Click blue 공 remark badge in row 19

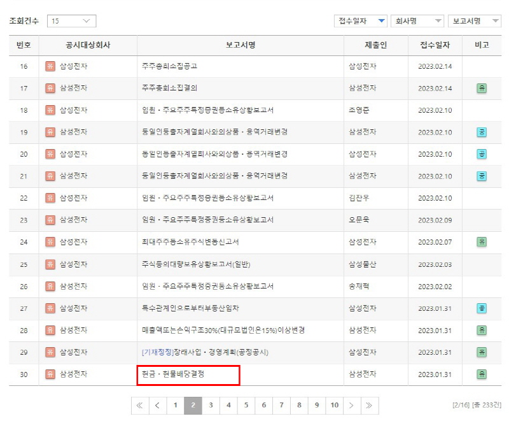[x=482, y=132]
